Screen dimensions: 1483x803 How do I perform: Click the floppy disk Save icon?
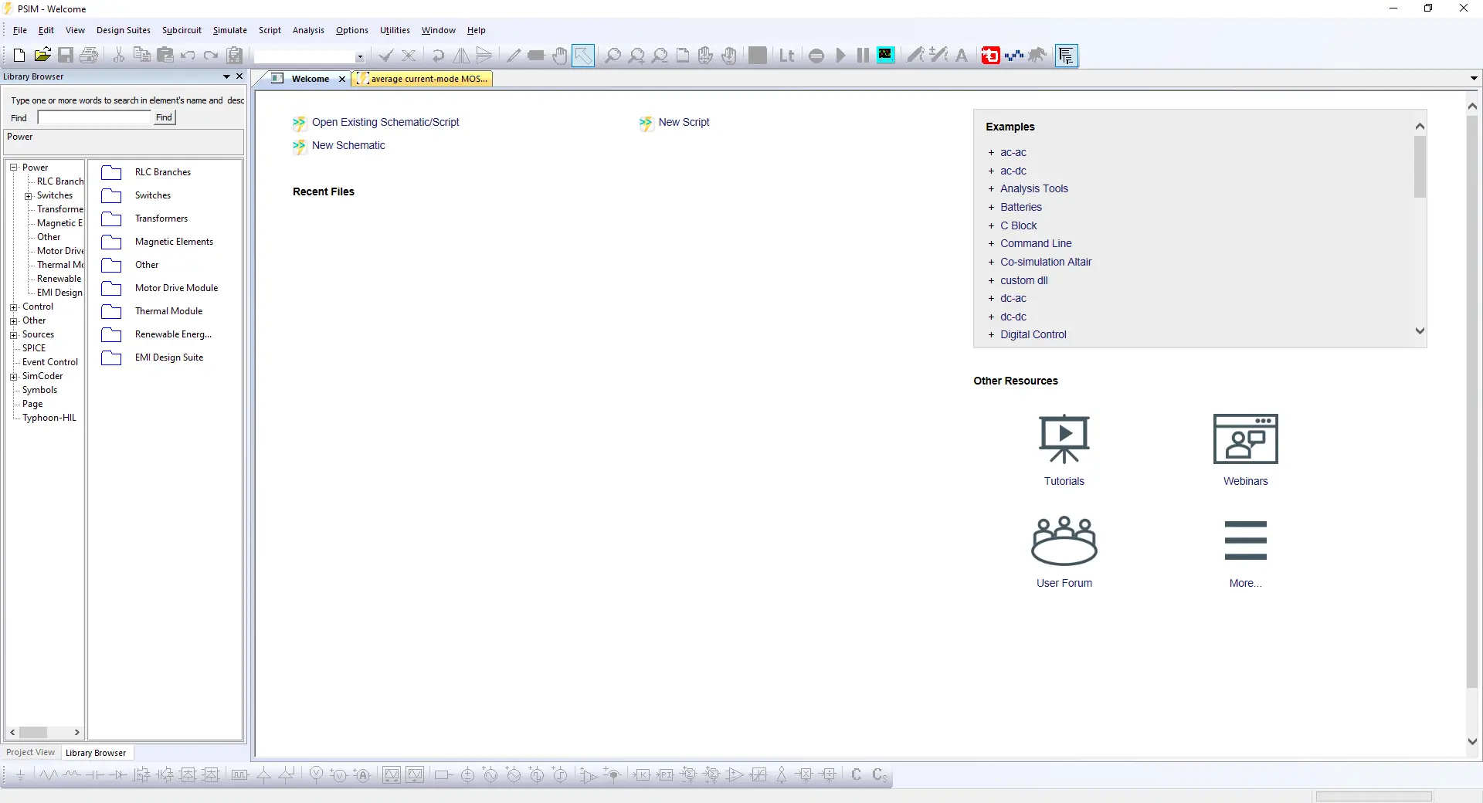coord(66,55)
